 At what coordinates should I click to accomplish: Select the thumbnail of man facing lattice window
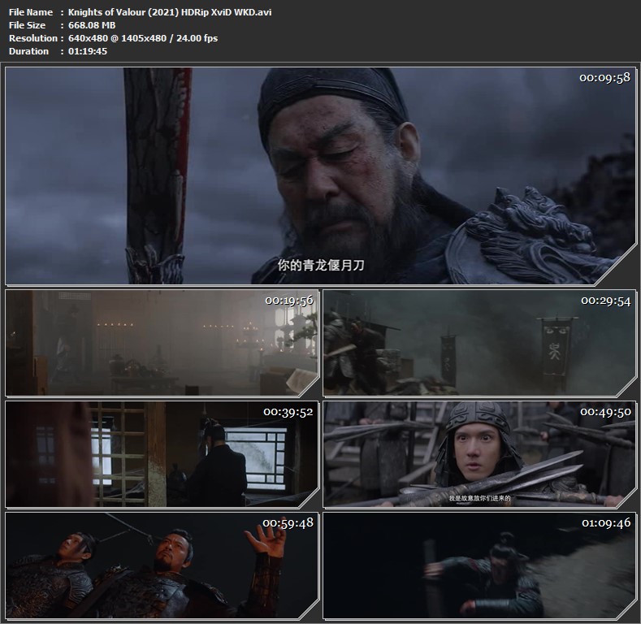161,453
